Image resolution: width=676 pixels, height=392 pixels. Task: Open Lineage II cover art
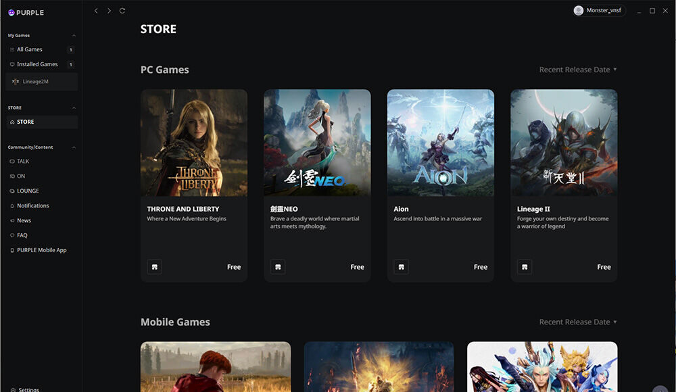coord(564,143)
